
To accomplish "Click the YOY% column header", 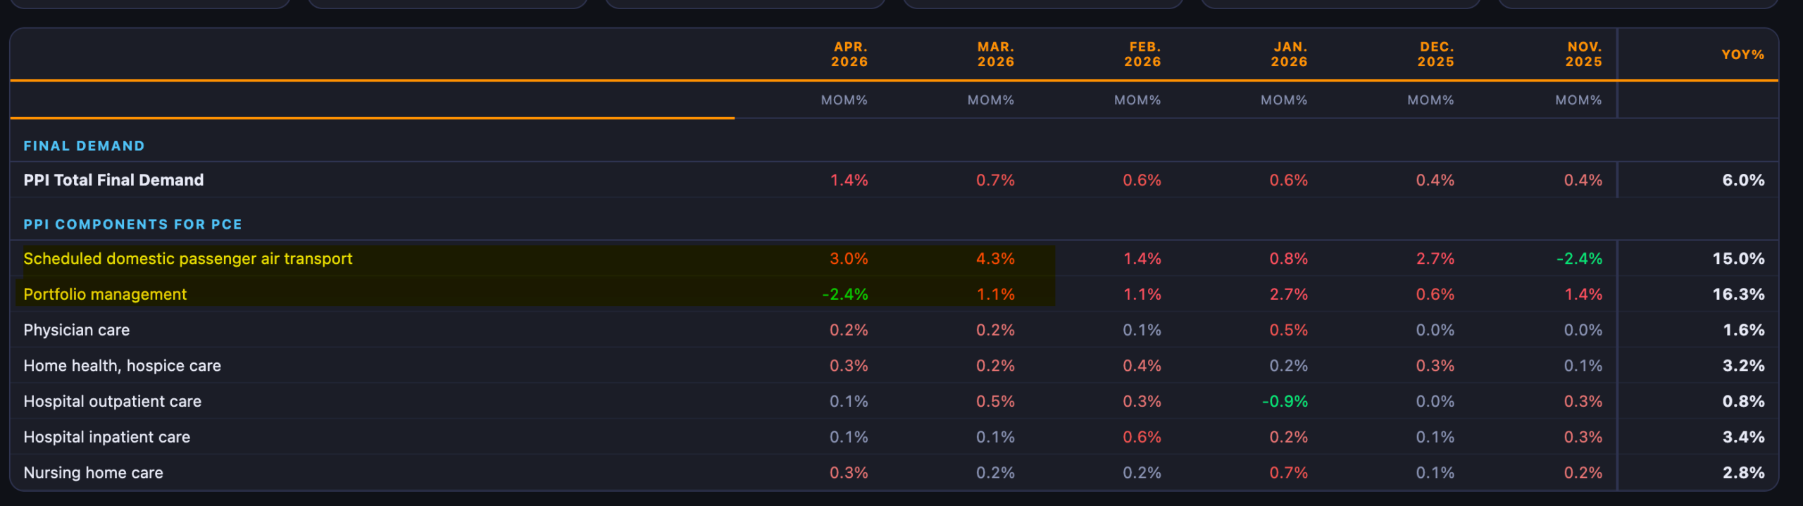I will click(1743, 54).
